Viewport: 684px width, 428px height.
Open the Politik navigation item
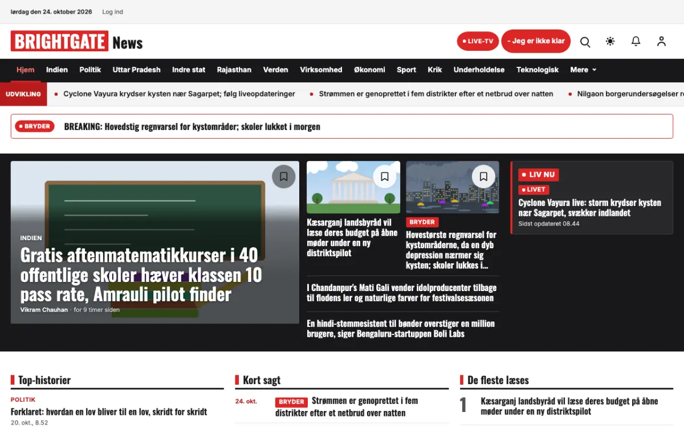point(90,70)
